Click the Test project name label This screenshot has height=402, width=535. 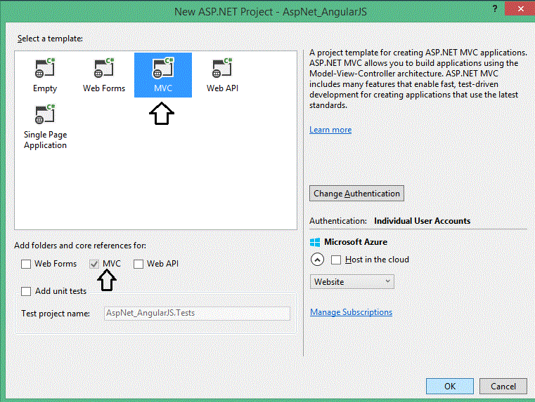pos(56,314)
